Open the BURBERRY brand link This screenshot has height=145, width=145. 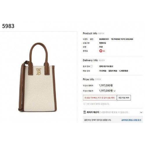104,39
